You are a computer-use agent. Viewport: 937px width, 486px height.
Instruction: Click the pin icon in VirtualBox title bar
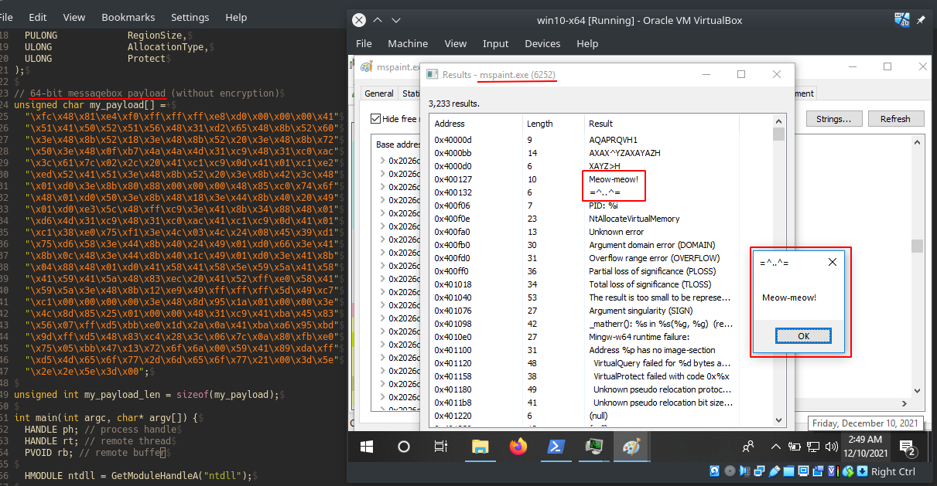(x=921, y=20)
